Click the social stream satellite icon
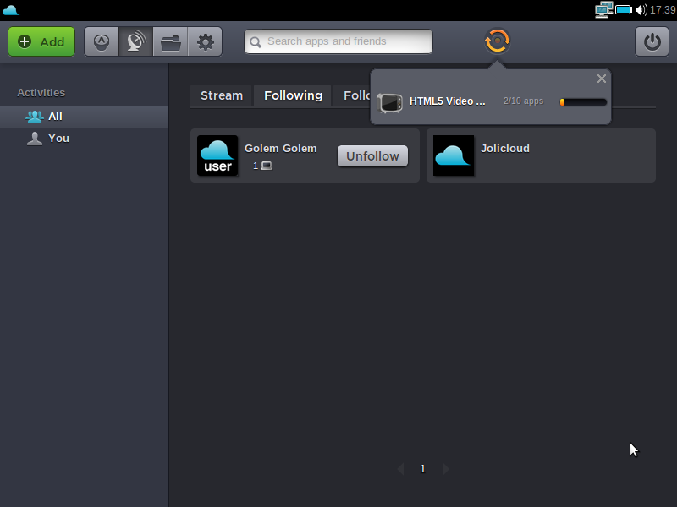Viewport: 677px width, 507px height. 135,41
